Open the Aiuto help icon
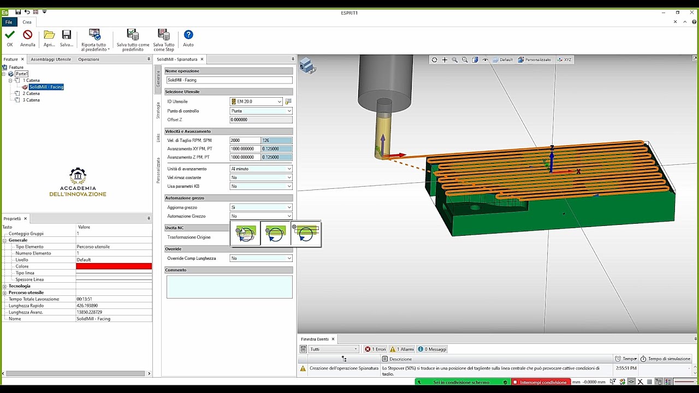The image size is (699, 393). click(188, 35)
